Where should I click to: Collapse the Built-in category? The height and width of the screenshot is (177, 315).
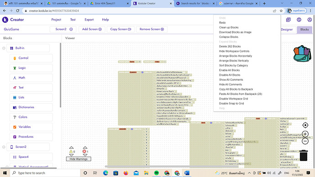click(x=4, y=48)
